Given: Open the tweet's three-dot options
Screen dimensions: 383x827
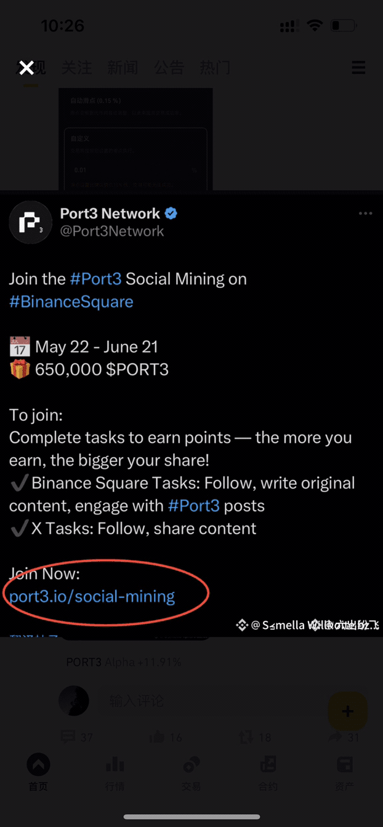Looking at the screenshot, I should [x=365, y=214].
